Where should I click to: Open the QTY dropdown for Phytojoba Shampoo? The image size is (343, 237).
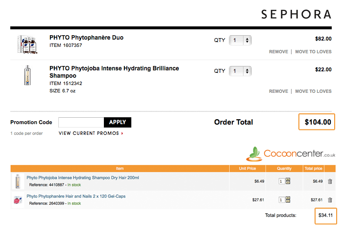[240, 71]
